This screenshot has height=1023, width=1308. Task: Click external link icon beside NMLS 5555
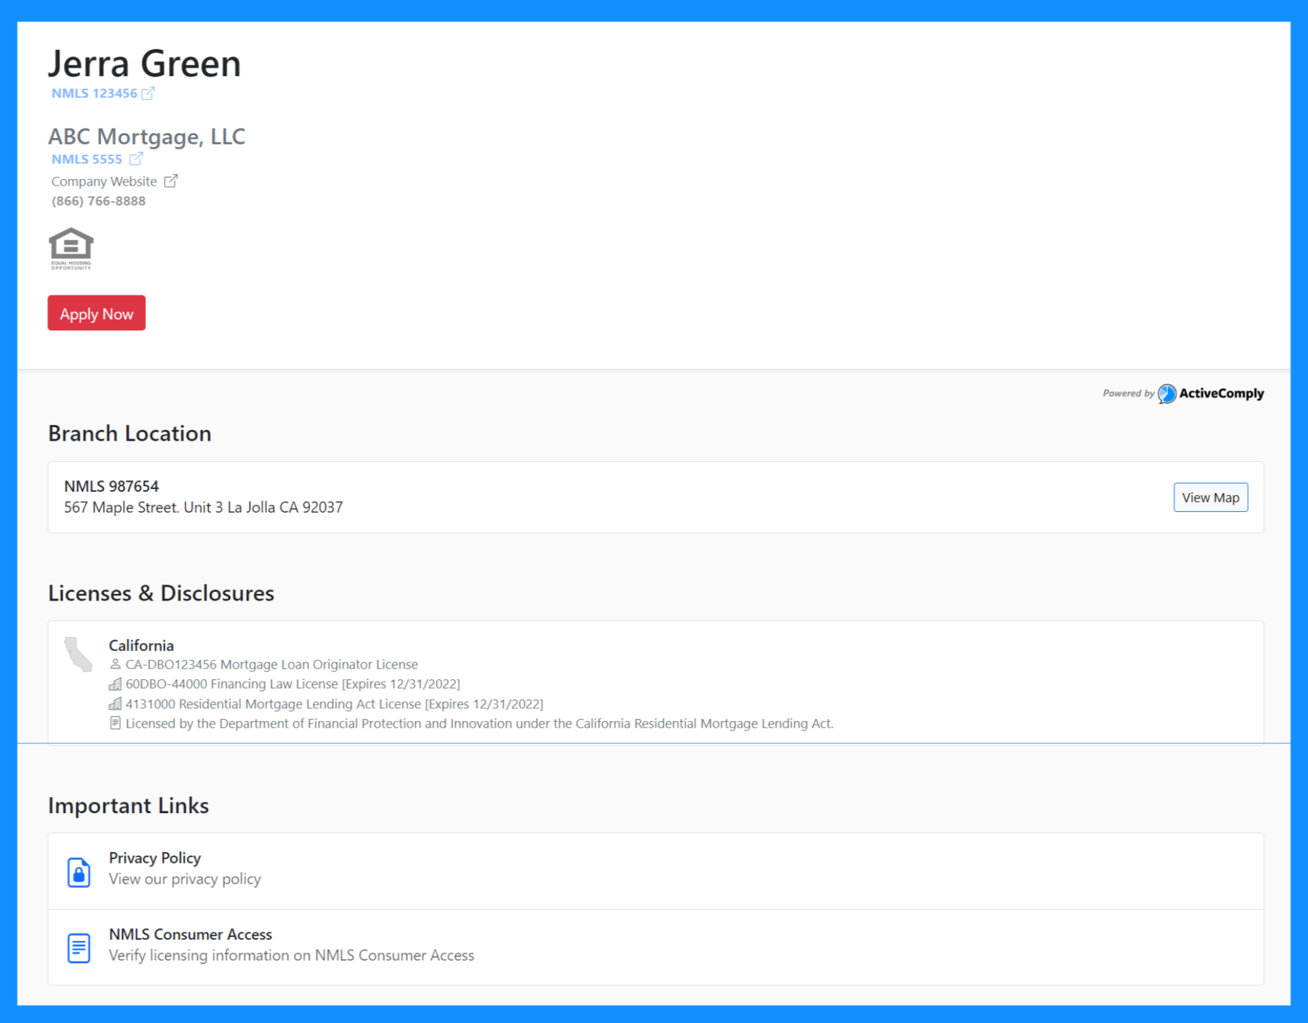point(136,159)
